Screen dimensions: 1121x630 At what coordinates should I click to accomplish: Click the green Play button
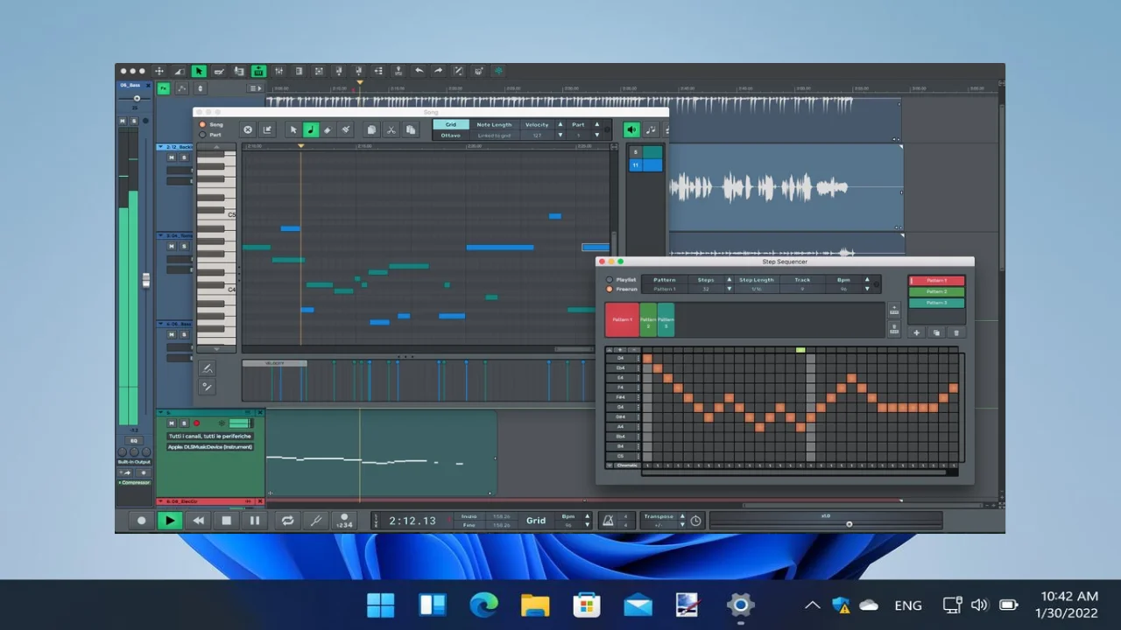click(169, 521)
